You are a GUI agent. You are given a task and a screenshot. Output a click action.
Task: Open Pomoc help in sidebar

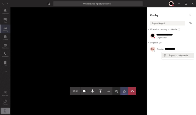[5, 102]
